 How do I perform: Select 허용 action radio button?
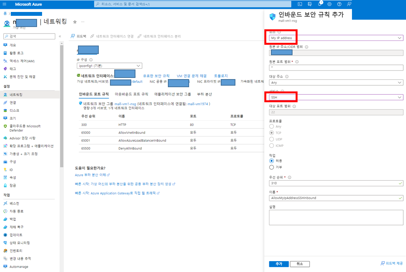pos(271,161)
